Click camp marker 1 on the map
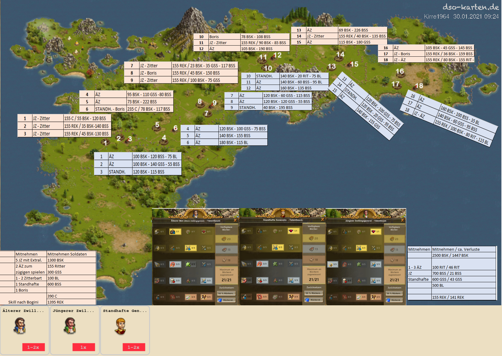This screenshot has width=502, height=356. pos(105,143)
